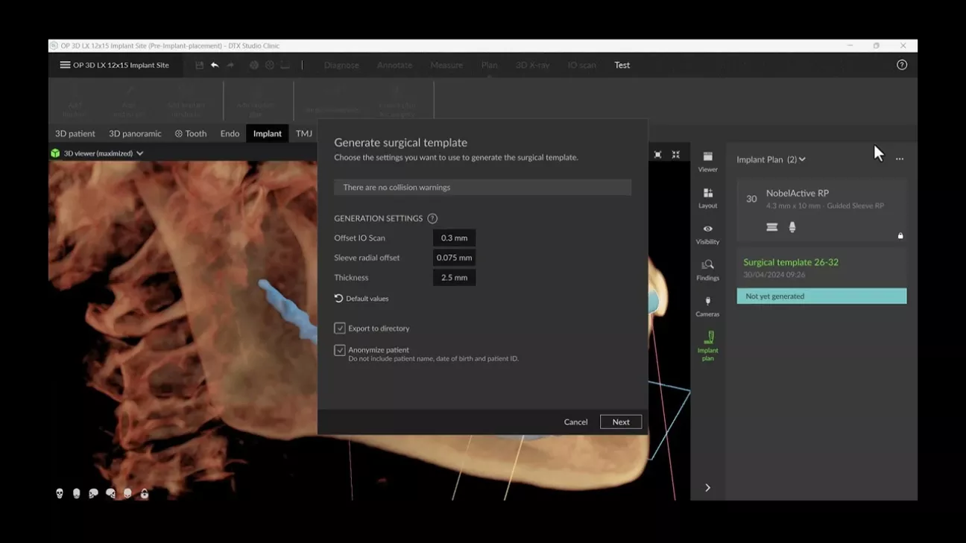The image size is (966, 543).
Task: Switch to the Endo workspace tab
Action: (x=230, y=133)
